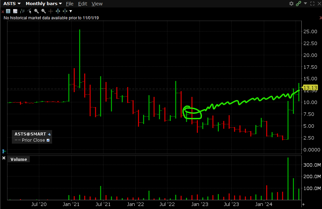Viewport: 322px width, 209px height.
Task: Open the dropdown arrow beside link icon
Action: (x=305, y=3)
